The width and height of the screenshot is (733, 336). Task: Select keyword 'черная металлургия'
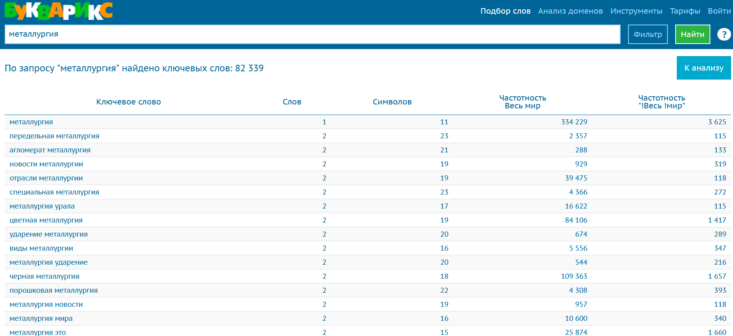point(44,276)
